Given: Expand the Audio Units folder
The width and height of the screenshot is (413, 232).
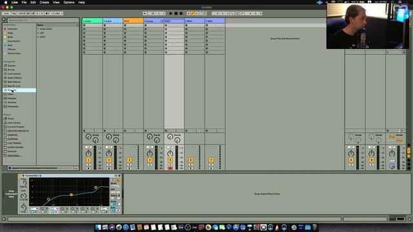Looking at the screenshot, I should click(38, 29).
